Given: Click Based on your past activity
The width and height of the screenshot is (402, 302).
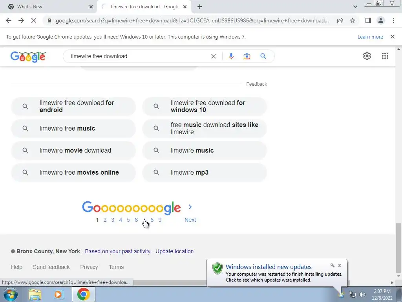Looking at the screenshot, I should (x=118, y=251).
